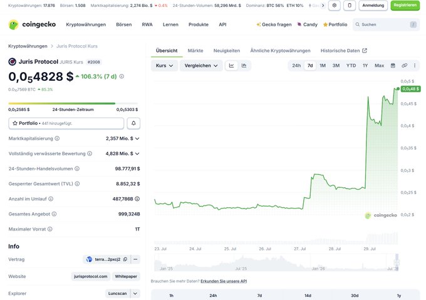Viewport: 426px width, 300px height.
Task: Open jurisprotocol.com website link
Action: pos(90,276)
